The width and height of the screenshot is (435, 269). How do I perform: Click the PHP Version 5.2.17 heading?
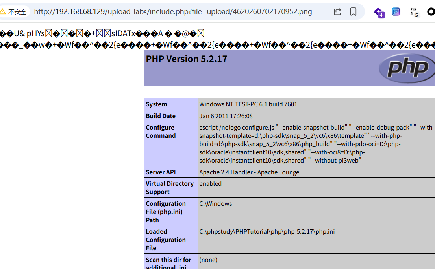click(x=187, y=59)
